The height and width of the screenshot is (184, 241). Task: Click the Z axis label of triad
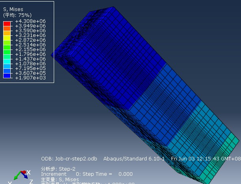[x=31, y=182]
